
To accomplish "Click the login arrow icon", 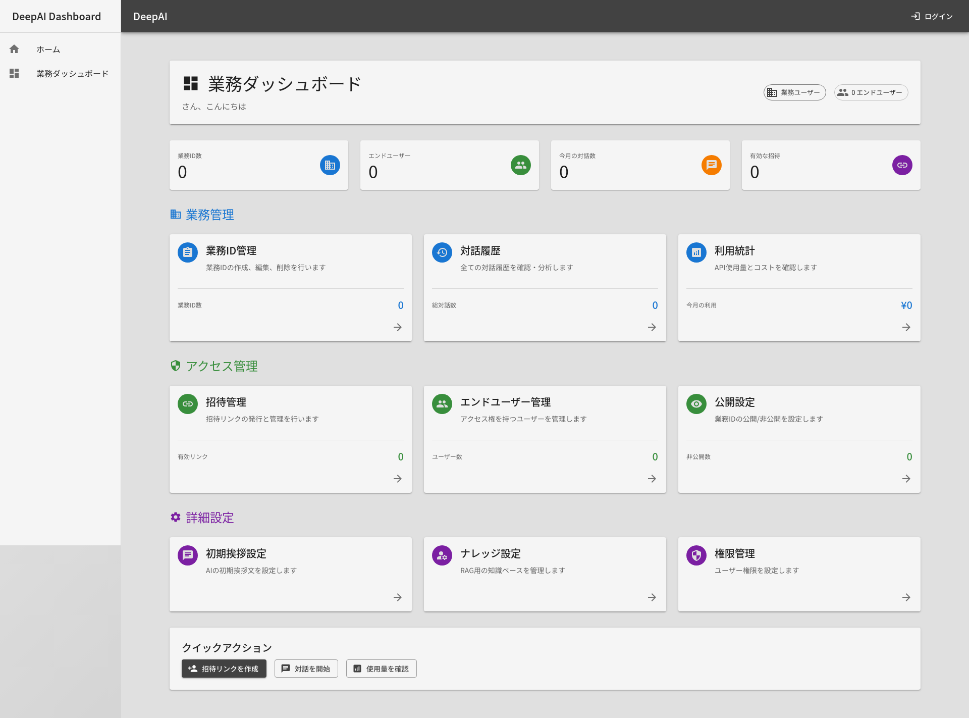I will [916, 16].
